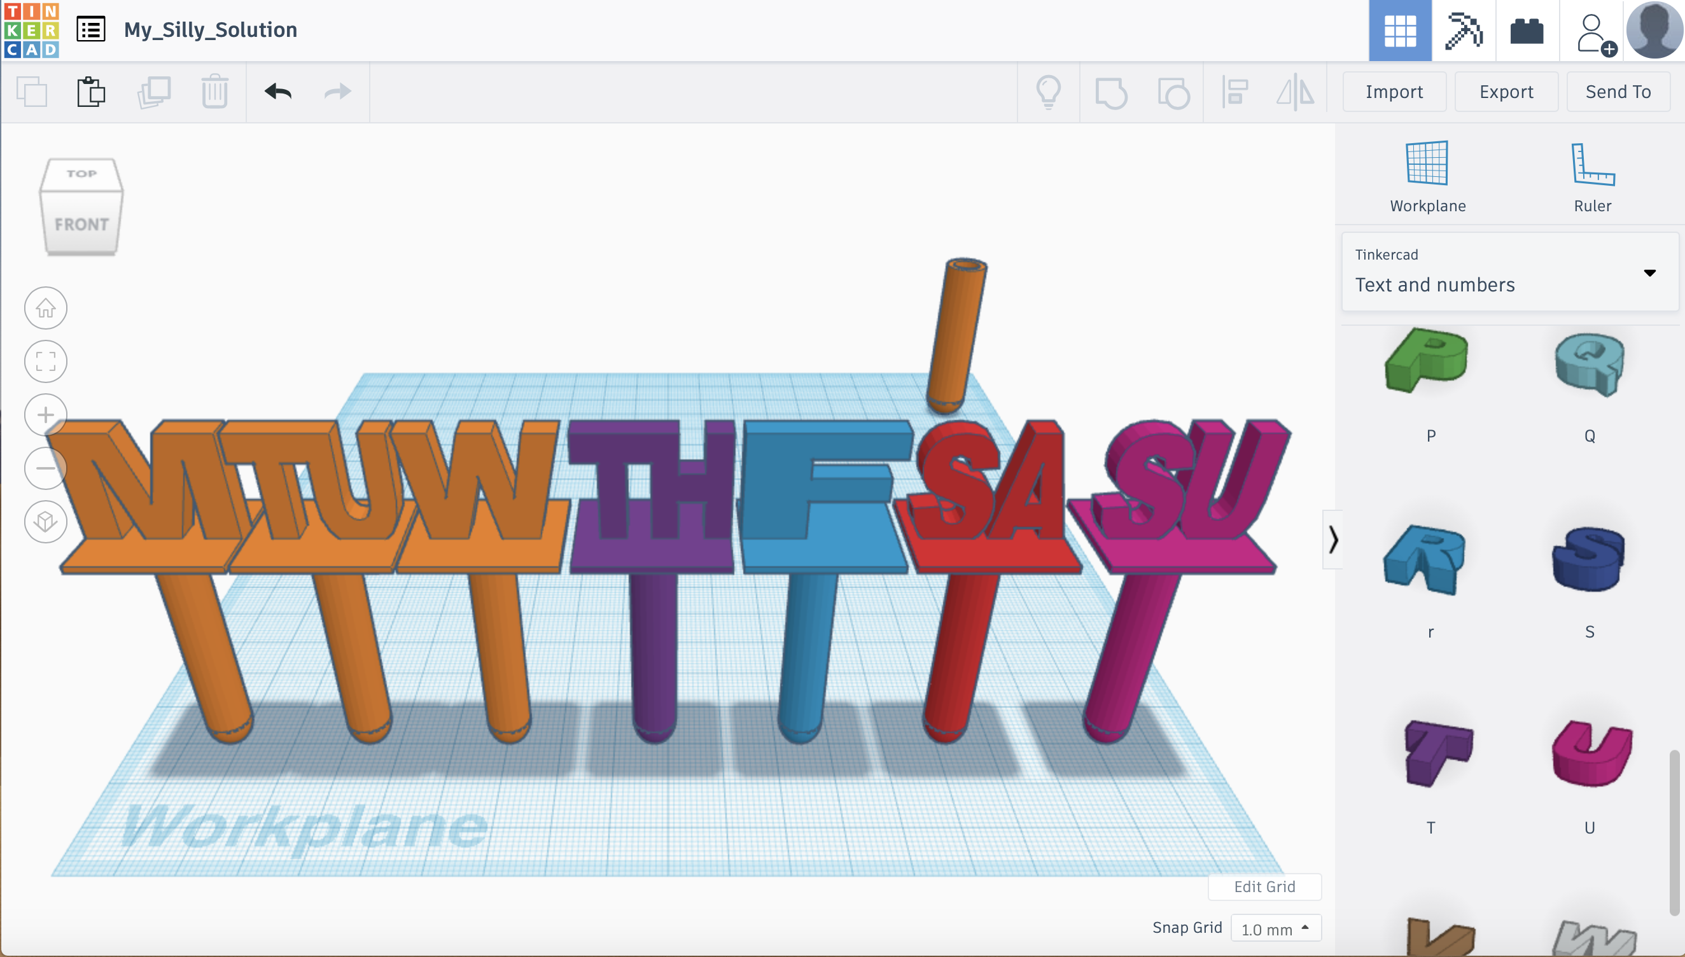This screenshot has width=1685, height=957.
Task: Click the Fit all in view icon
Action: pos(45,361)
